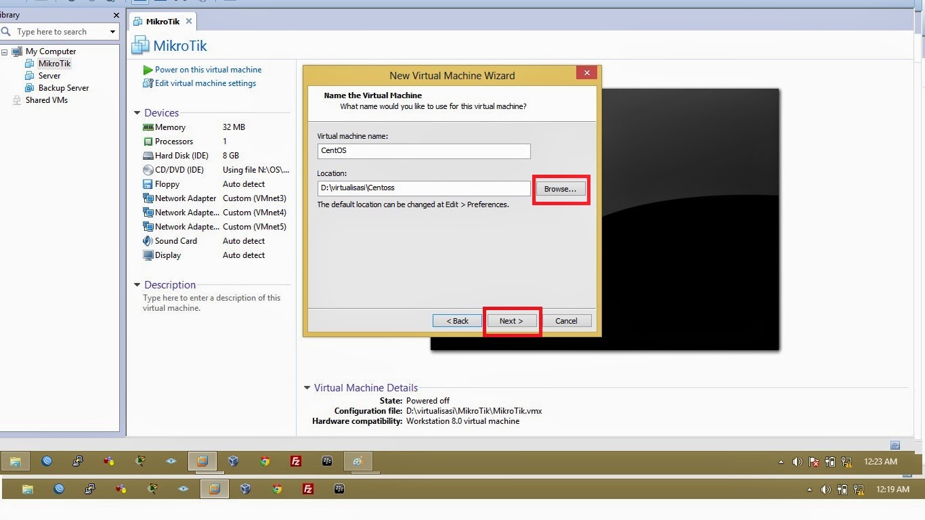Image resolution: width=925 pixels, height=520 pixels.
Task: Click the thumbnail bar icon above the clock
Action: pyautogui.click(x=895, y=445)
